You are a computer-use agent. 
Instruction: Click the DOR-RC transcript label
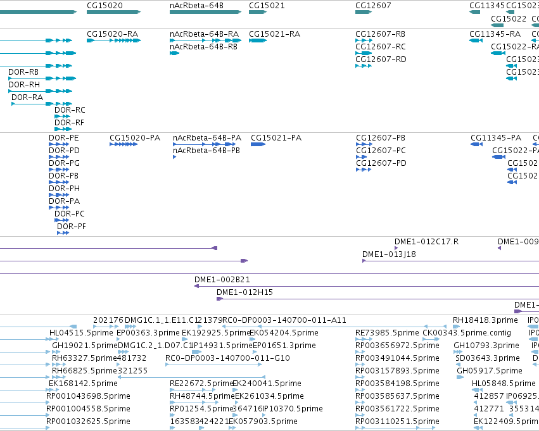coord(70,110)
